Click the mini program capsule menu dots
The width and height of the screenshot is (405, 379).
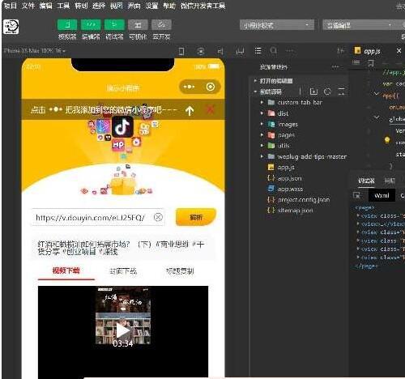click(189, 87)
